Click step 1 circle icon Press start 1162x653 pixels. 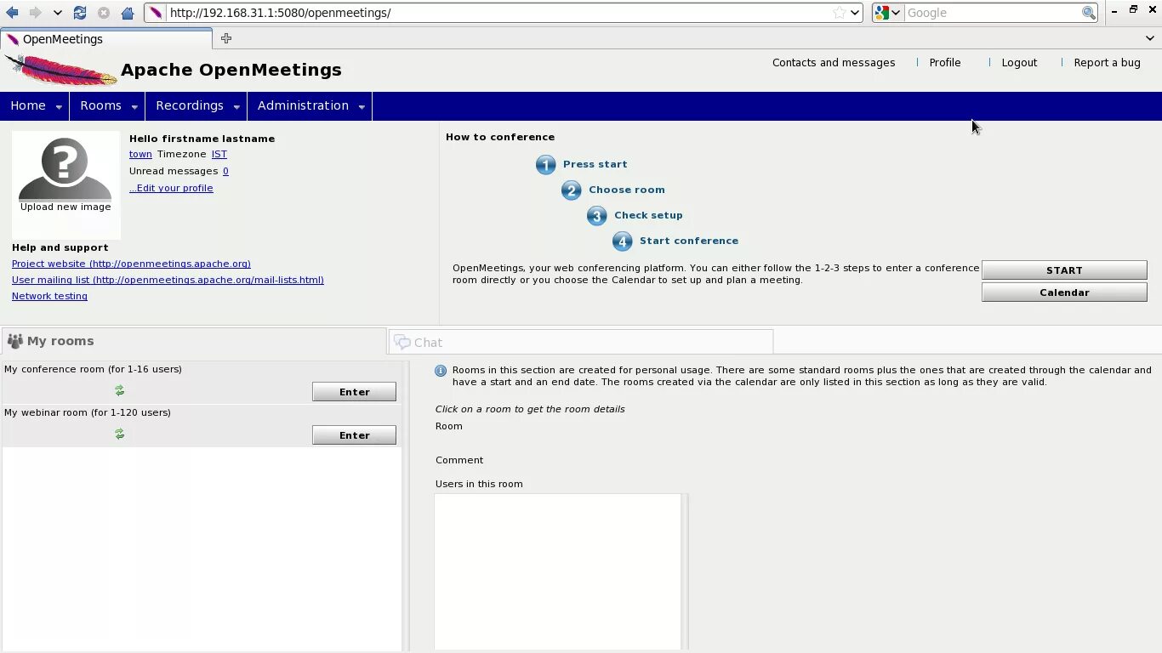point(545,165)
